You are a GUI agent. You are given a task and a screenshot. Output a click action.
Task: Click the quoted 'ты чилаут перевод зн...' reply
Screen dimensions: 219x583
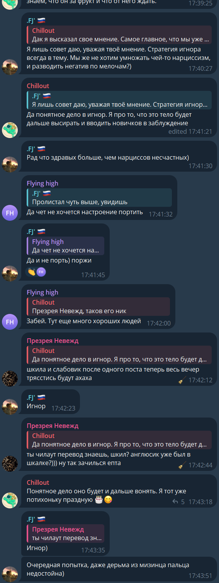(66, 534)
